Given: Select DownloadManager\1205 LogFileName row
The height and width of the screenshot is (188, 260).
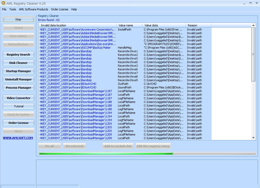Looking at the screenshot, I should click(x=125, y=131).
